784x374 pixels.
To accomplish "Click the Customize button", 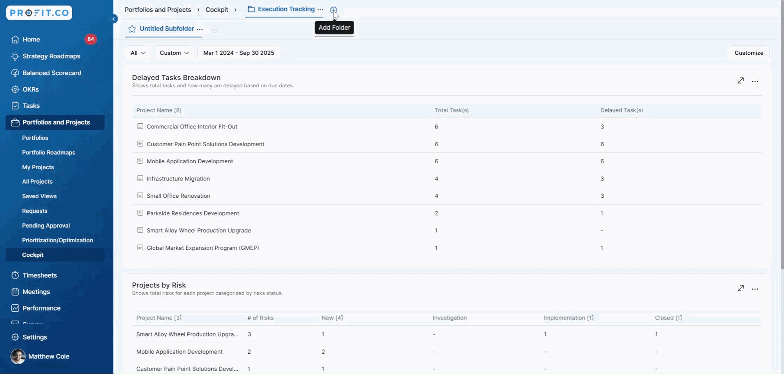I will [748, 52].
